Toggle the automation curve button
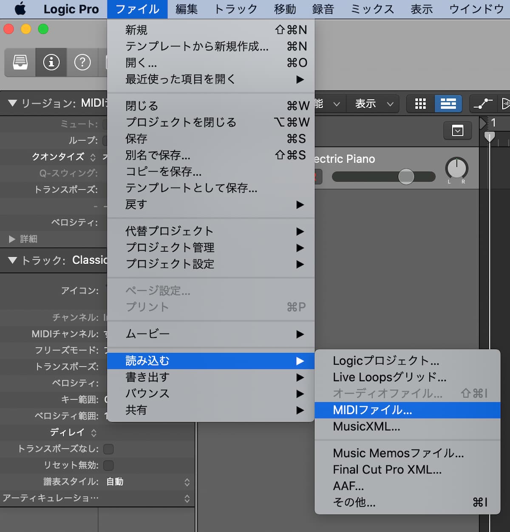 (483, 104)
